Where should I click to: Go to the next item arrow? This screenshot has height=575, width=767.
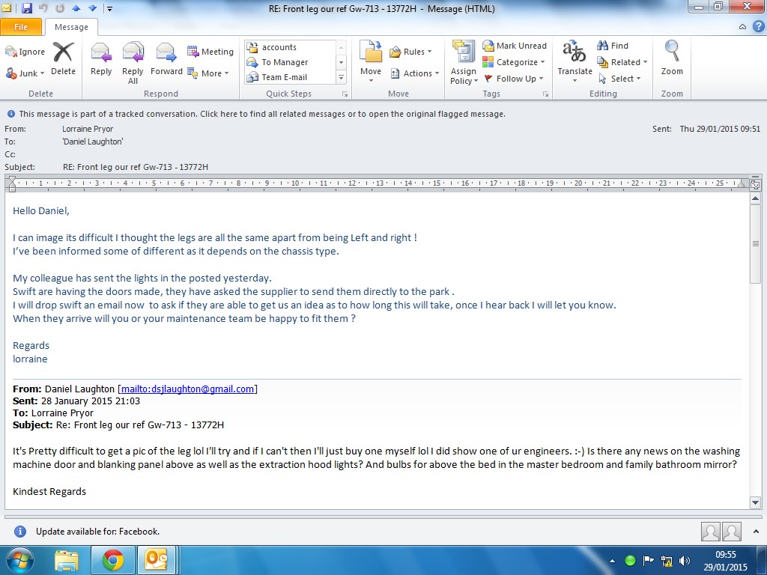[x=92, y=8]
